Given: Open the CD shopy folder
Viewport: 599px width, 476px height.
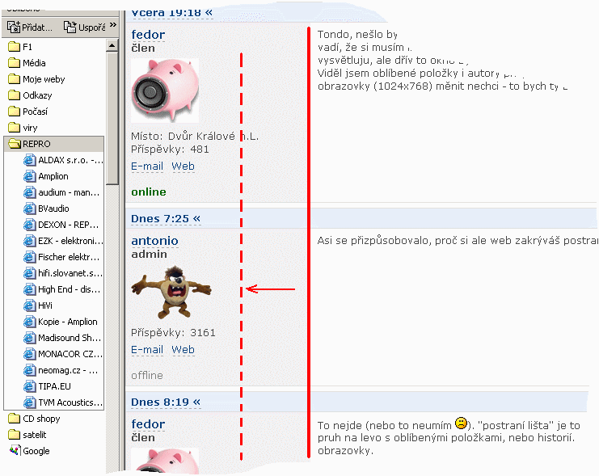Looking at the screenshot, I should tap(34, 419).
